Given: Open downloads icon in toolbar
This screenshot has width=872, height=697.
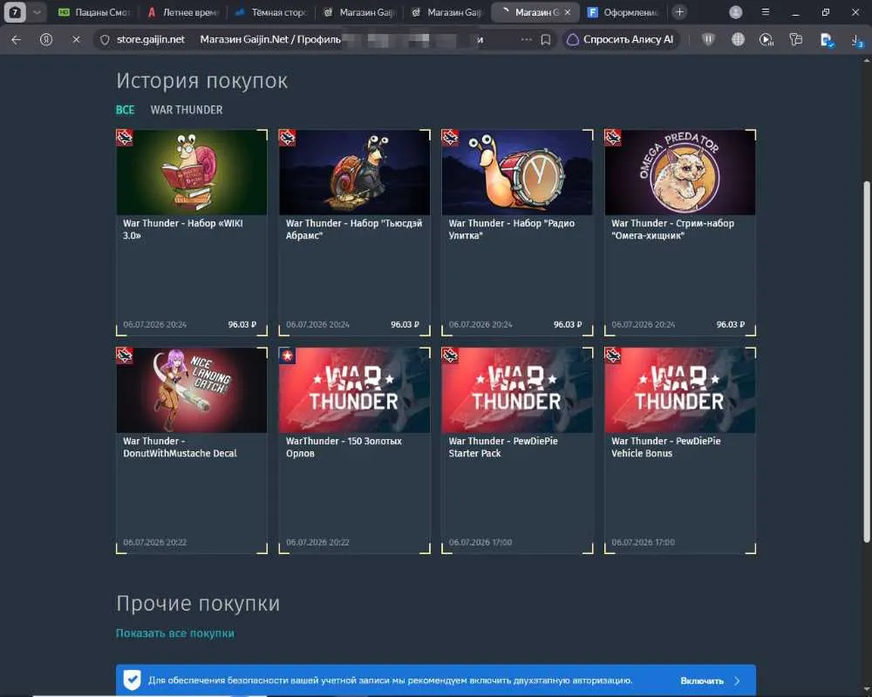Looking at the screenshot, I should coord(857,39).
